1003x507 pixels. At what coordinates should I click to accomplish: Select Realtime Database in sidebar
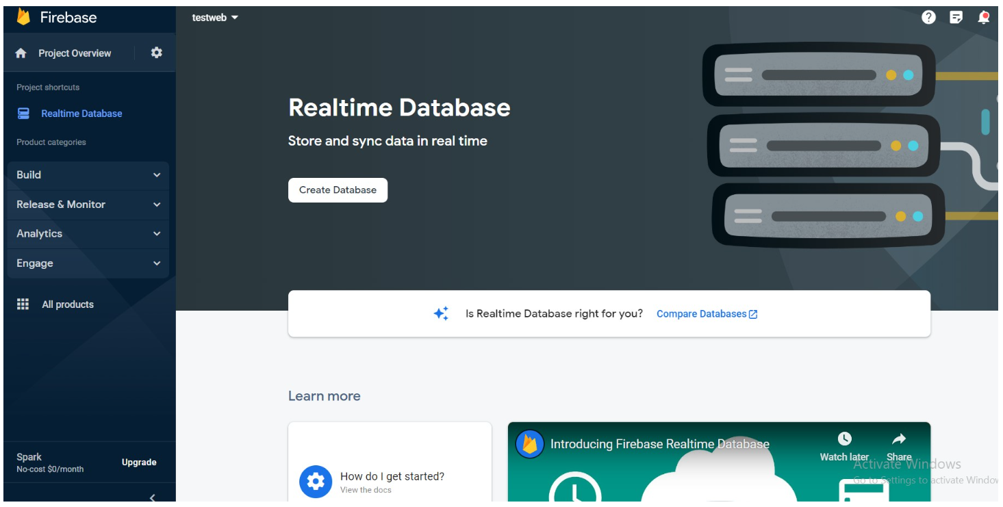point(81,114)
